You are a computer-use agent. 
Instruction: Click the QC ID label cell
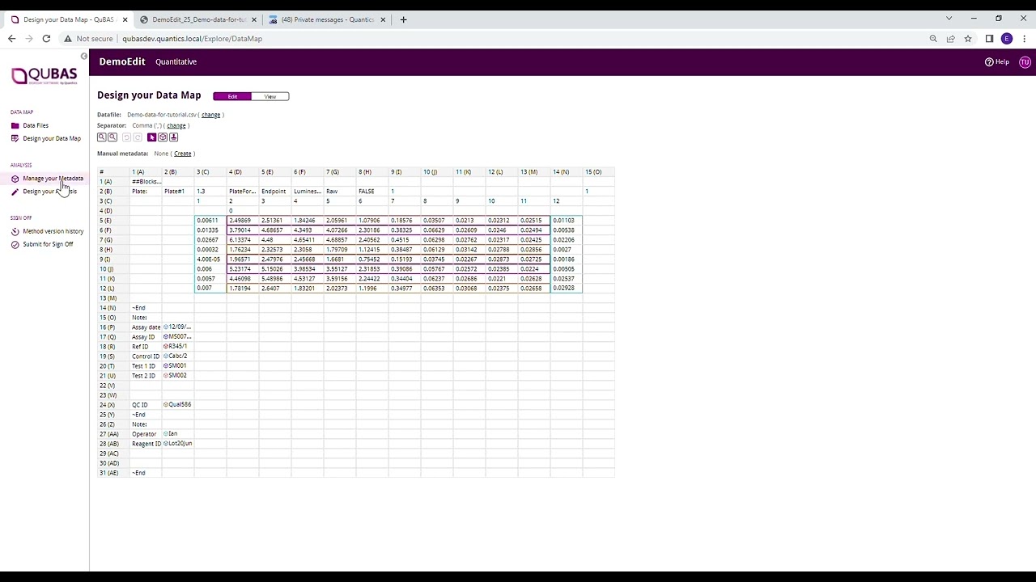(x=146, y=405)
